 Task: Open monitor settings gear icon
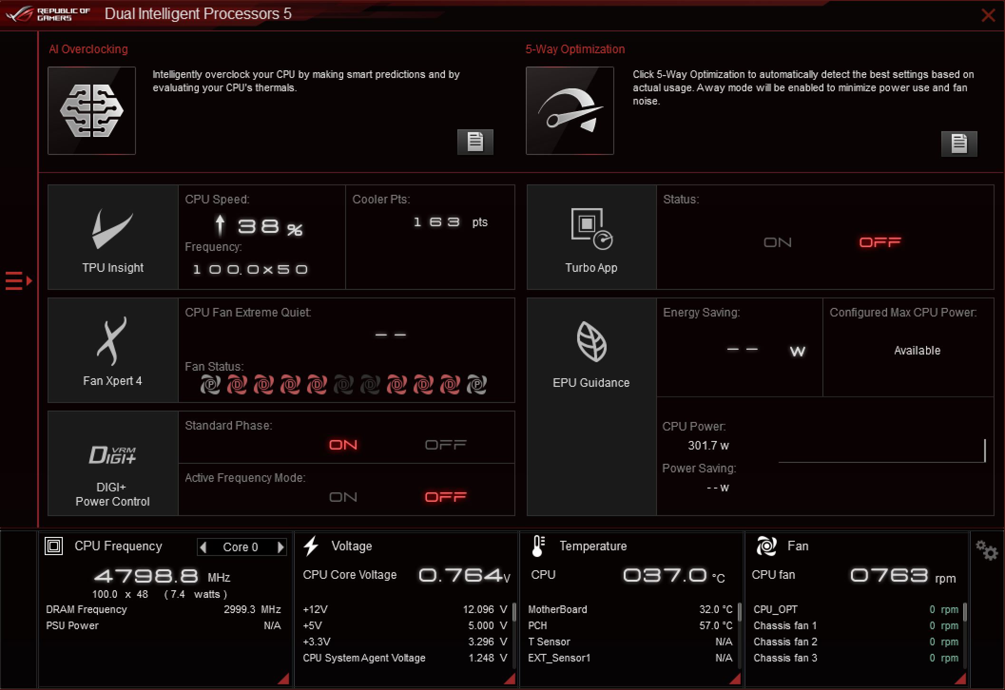[987, 550]
